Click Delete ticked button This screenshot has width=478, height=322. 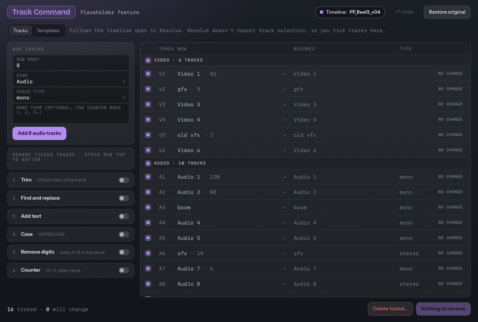coord(390,309)
